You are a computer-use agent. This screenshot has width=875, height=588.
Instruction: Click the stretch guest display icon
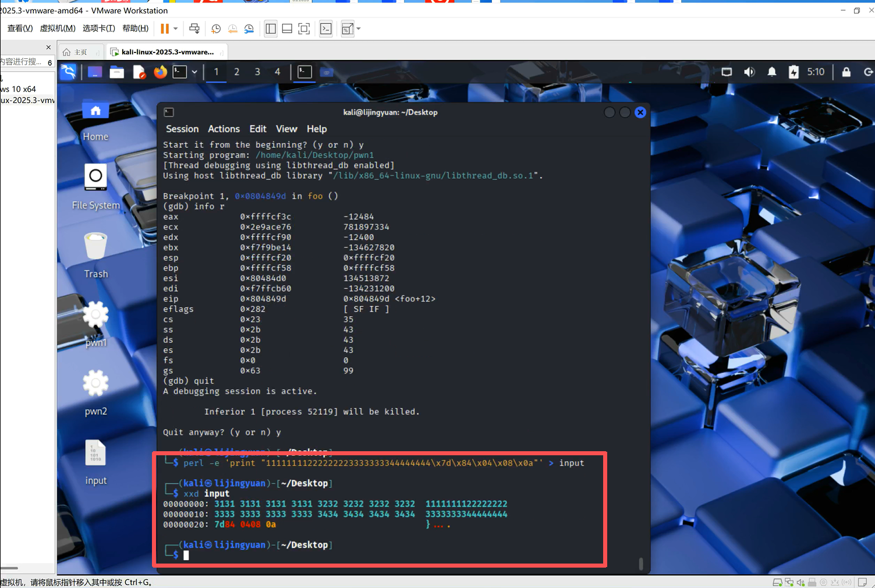[348, 29]
